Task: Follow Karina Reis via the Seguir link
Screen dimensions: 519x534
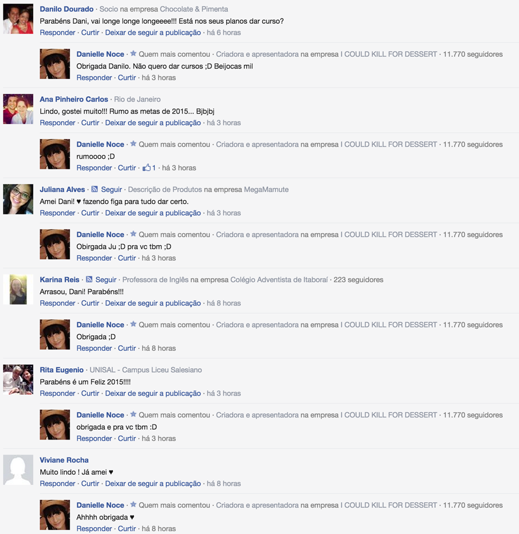Action: point(106,279)
